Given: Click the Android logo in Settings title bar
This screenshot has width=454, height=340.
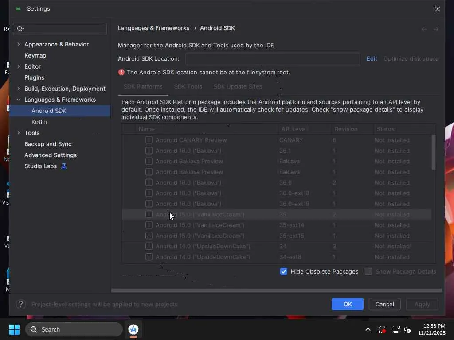Looking at the screenshot, I should click(18, 9).
